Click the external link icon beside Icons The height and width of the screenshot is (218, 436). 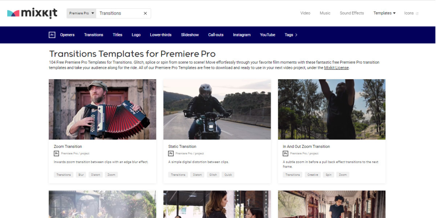[417, 13]
